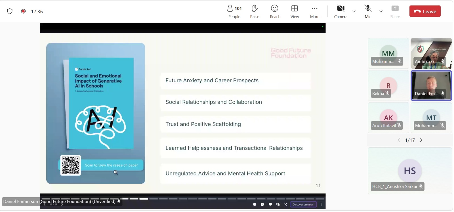The width and height of the screenshot is (454, 212).
Task: Select Rekha participant tile
Action: tap(388, 85)
